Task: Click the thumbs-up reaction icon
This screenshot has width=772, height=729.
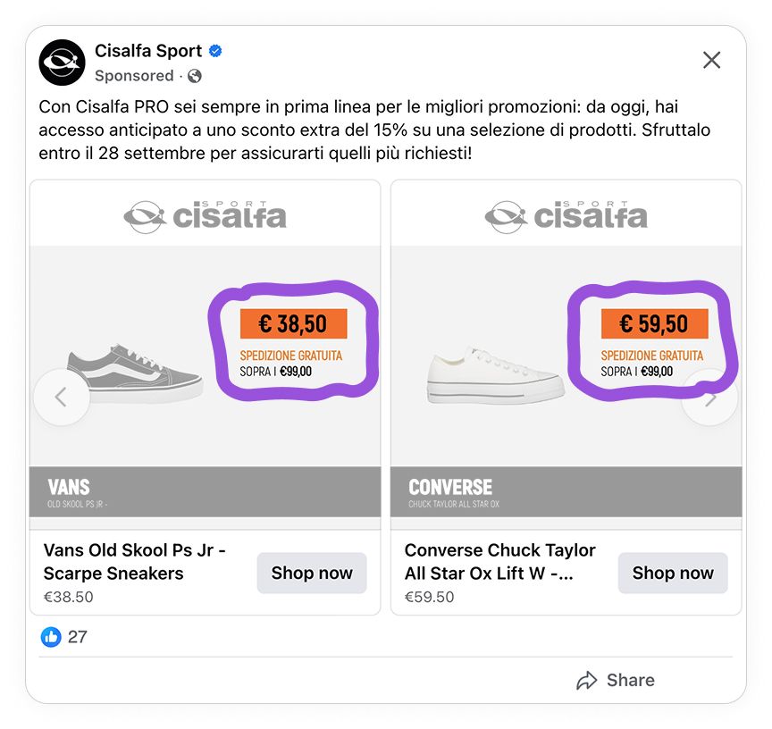Action: pyautogui.click(x=49, y=637)
